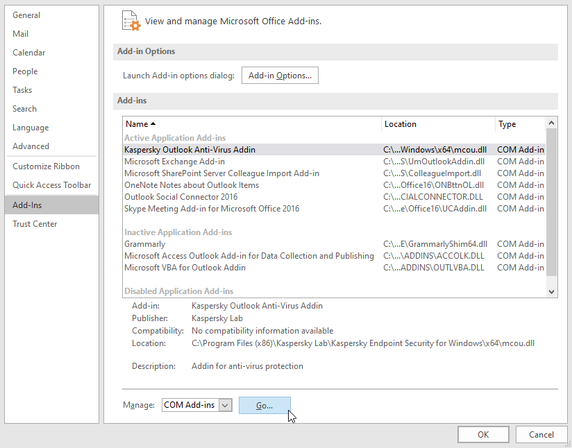Select Trust Center in the sidebar
This screenshot has height=448, width=572.
point(33,223)
